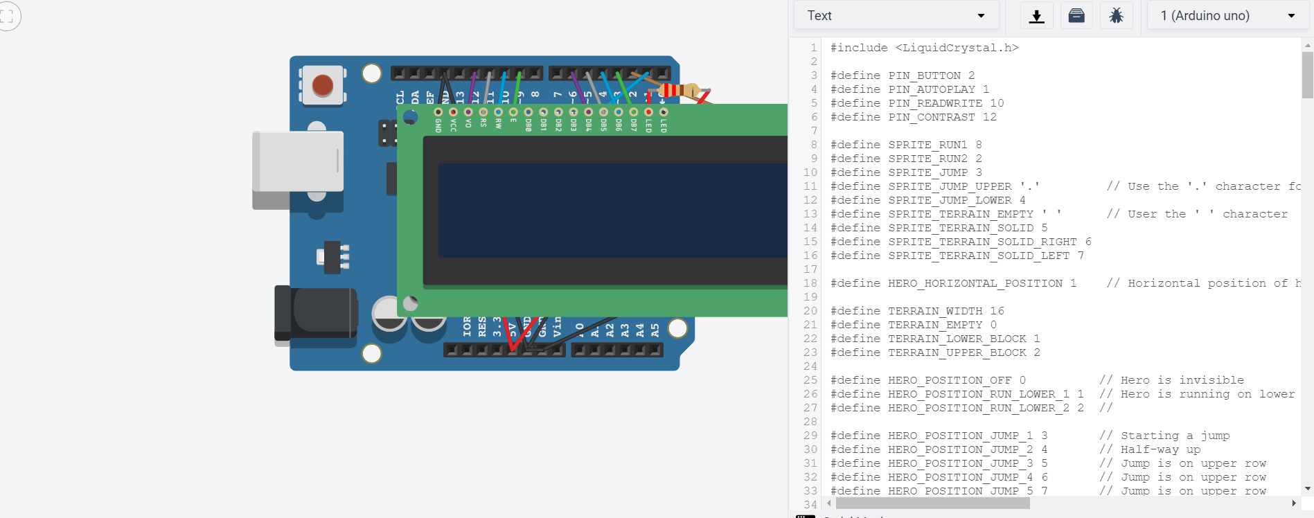Open the Libraries drawer icon

click(x=1076, y=15)
